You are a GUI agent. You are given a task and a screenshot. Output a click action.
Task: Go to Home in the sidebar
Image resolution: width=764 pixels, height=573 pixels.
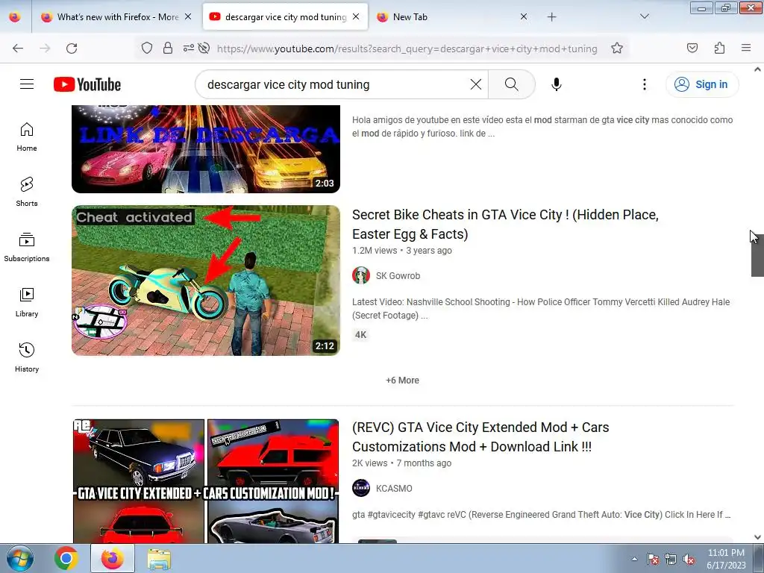27,137
